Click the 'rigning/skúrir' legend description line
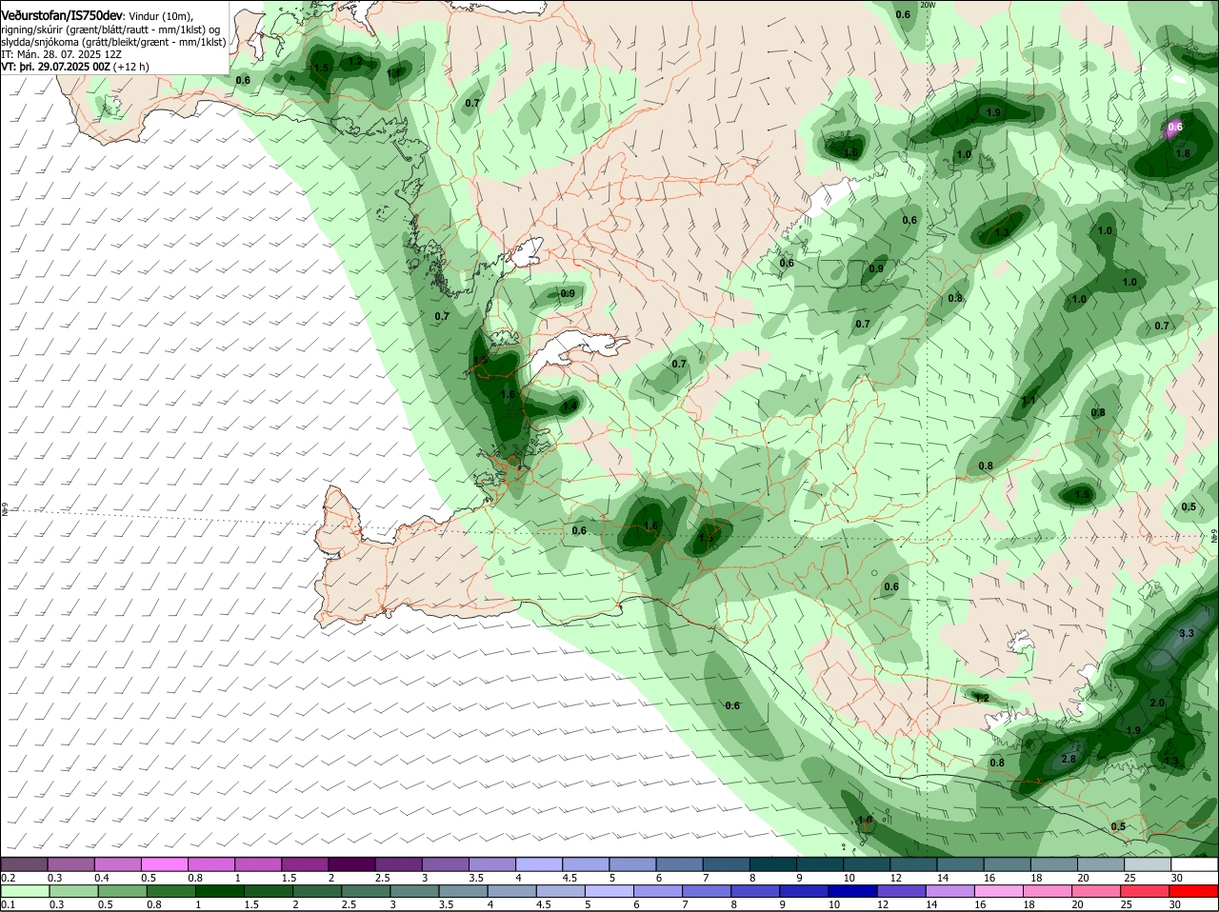 [110, 30]
